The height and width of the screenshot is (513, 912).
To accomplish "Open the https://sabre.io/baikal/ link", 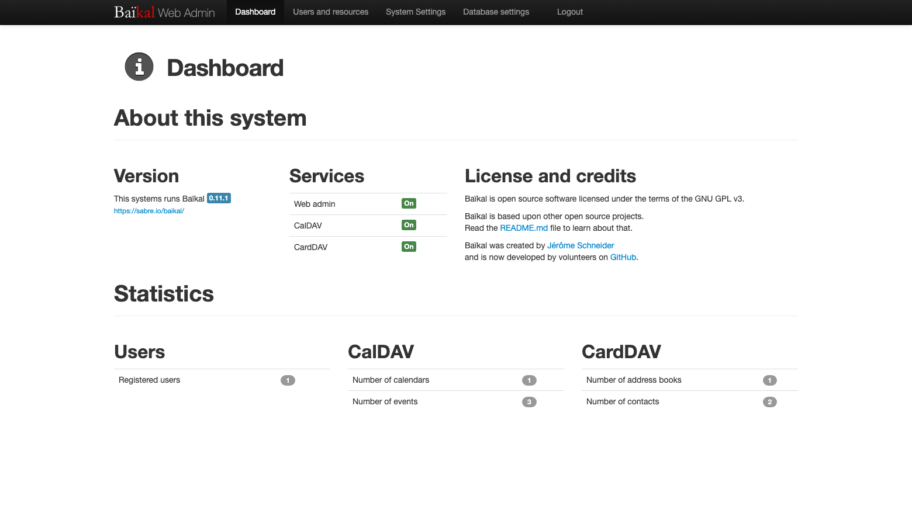I will point(149,211).
